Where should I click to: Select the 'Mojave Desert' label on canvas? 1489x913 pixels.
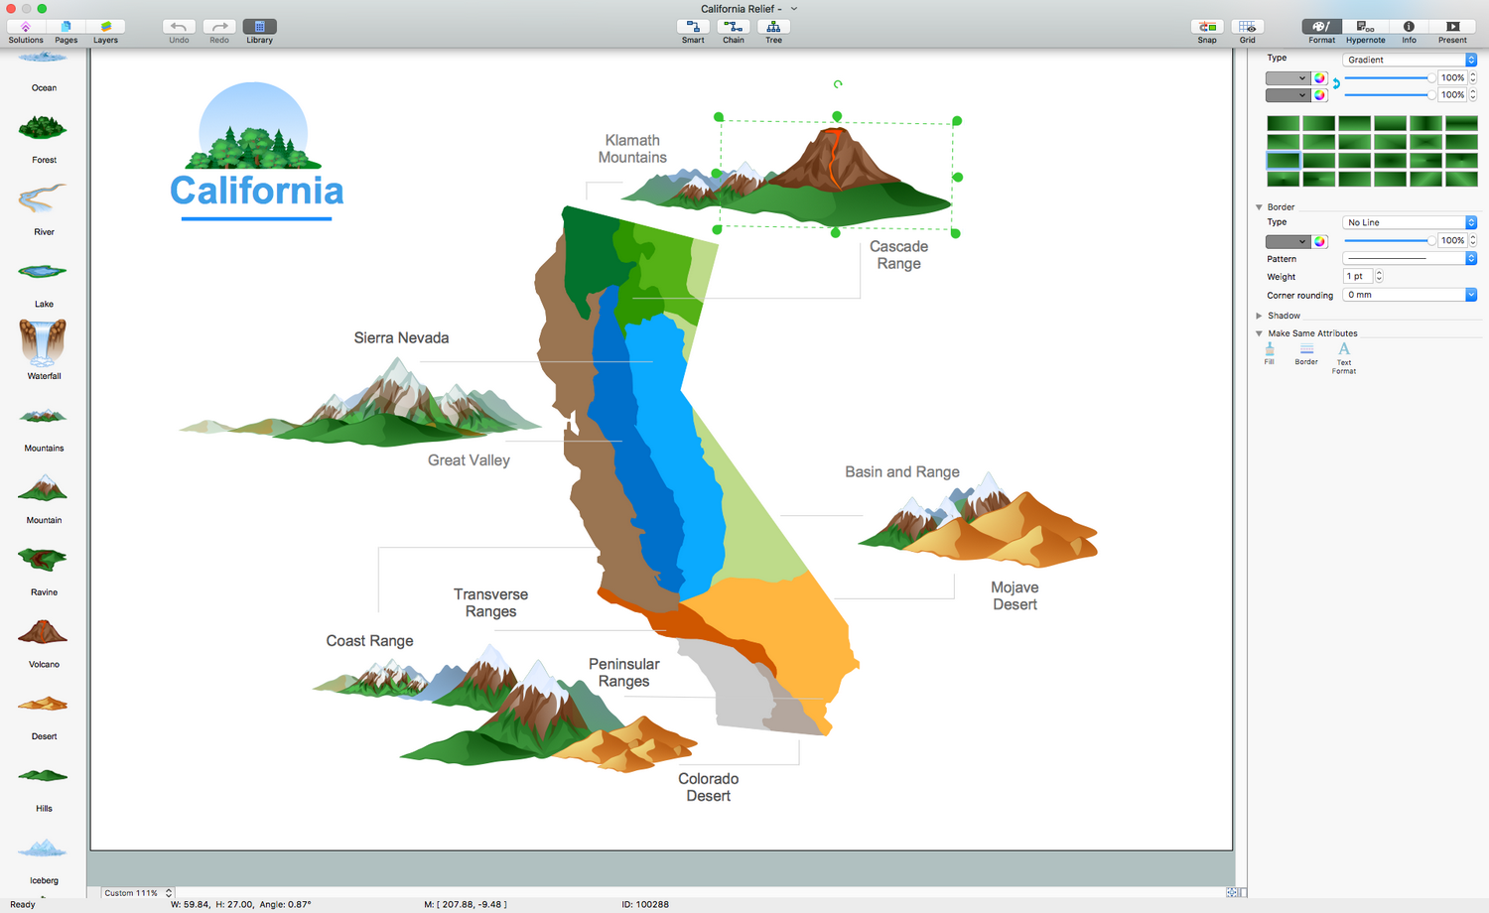point(1015,596)
